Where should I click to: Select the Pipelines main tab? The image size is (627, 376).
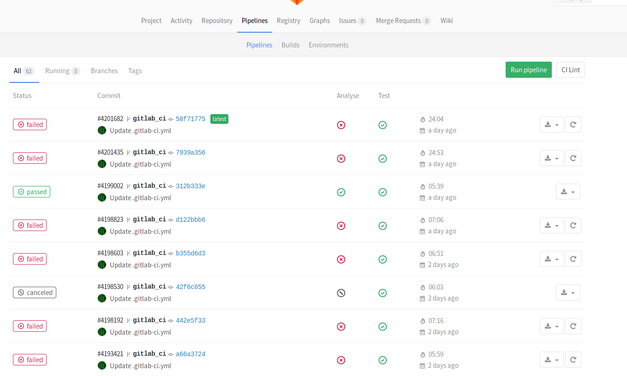tap(255, 21)
